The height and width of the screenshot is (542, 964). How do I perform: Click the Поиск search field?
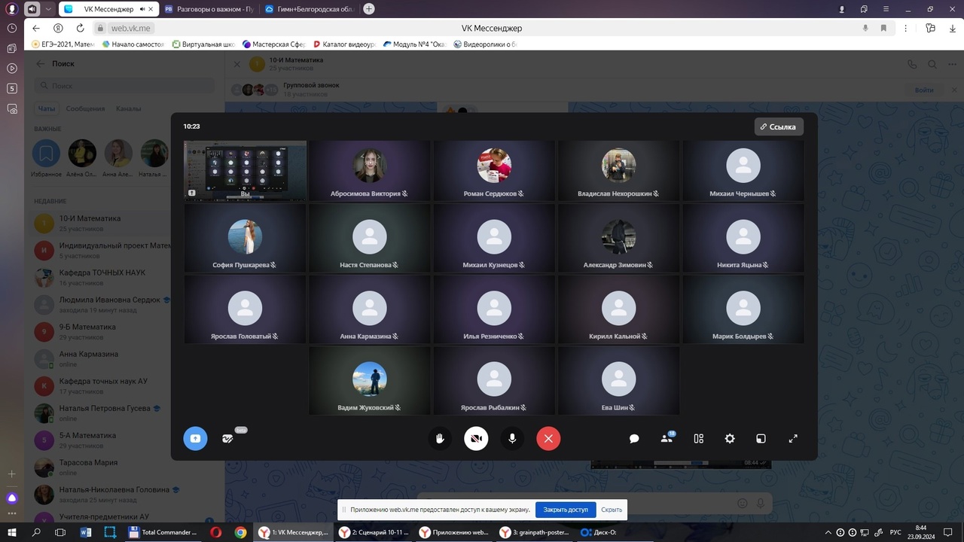[x=124, y=86]
